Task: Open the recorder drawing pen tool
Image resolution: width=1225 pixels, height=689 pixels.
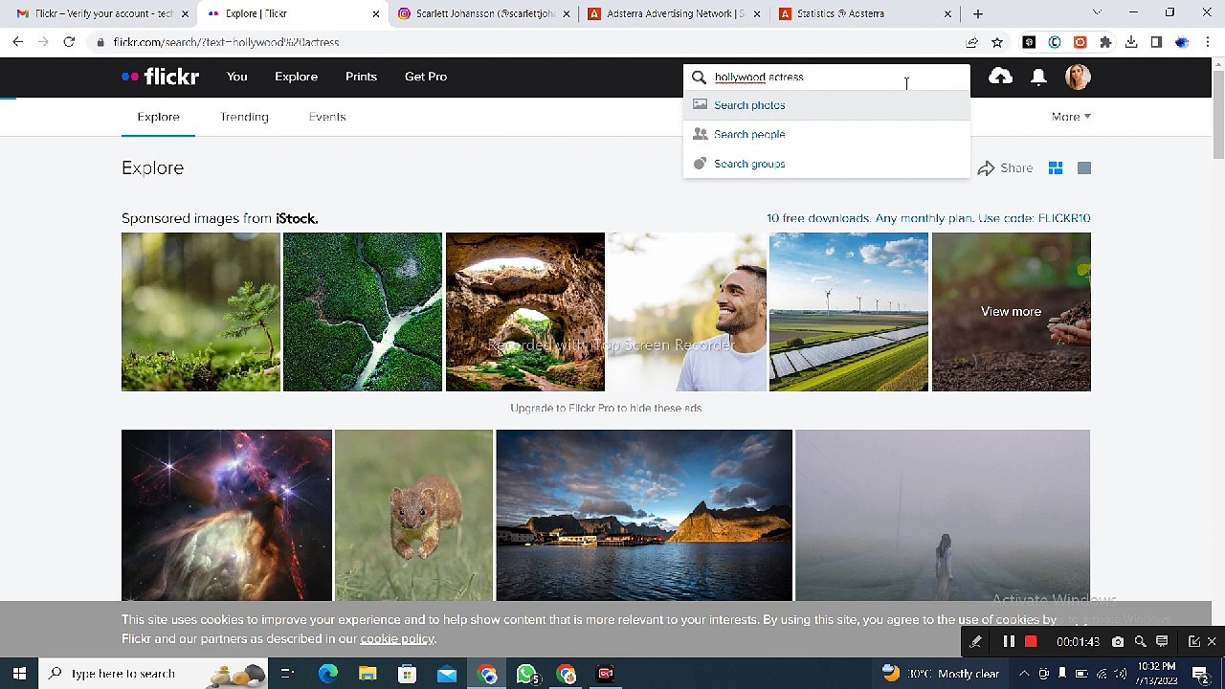Action: [x=975, y=642]
